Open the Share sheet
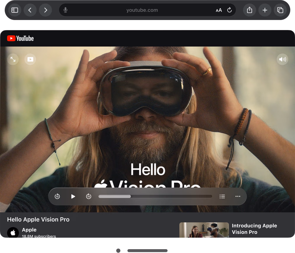The width and height of the screenshot is (295, 253). tap(250, 10)
